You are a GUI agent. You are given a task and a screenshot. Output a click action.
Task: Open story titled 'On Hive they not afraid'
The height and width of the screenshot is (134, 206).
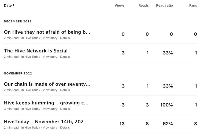(x=47, y=32)
